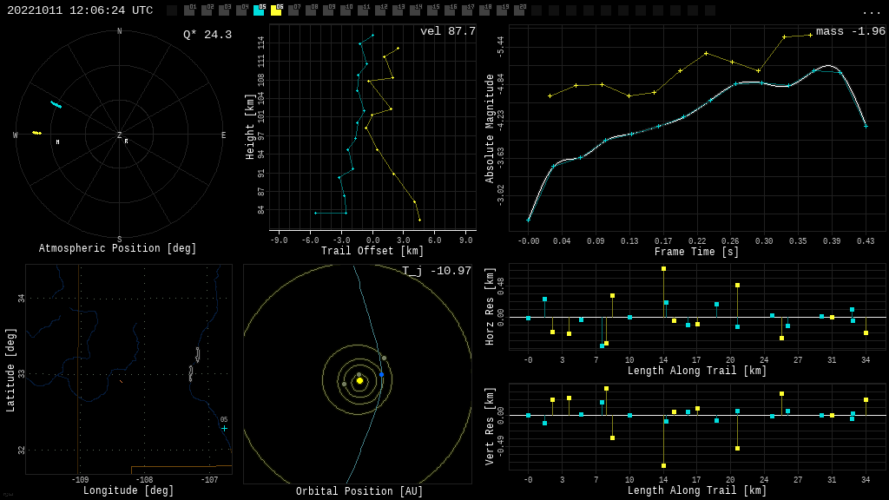Select station square 01 in top bar
This screenshot has height=500, width=889.
[189, 10]
